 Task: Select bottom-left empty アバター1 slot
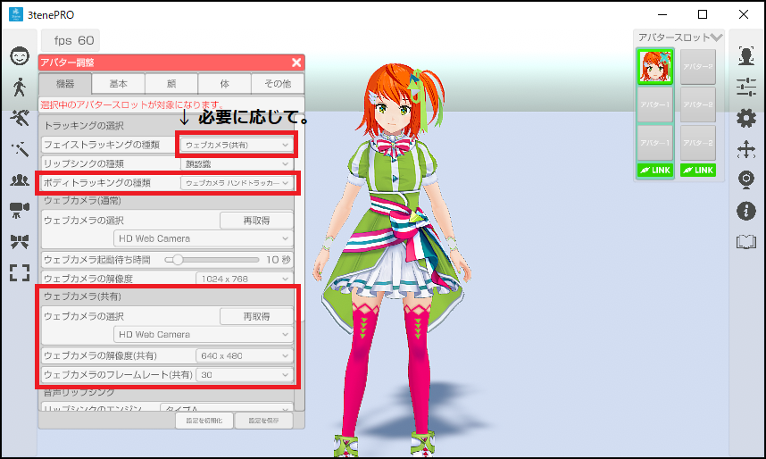[x=655, y=143]
